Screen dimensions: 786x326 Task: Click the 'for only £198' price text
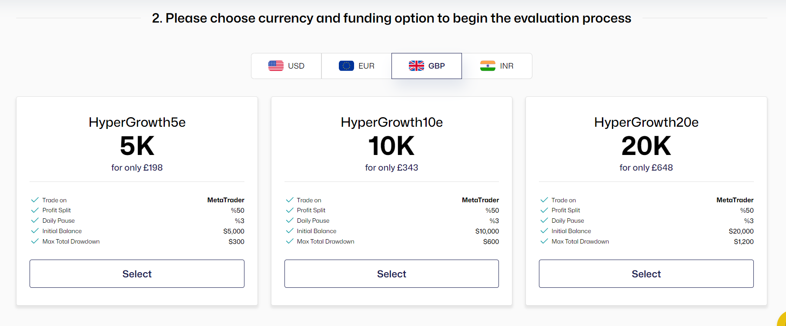pos(137,168)
